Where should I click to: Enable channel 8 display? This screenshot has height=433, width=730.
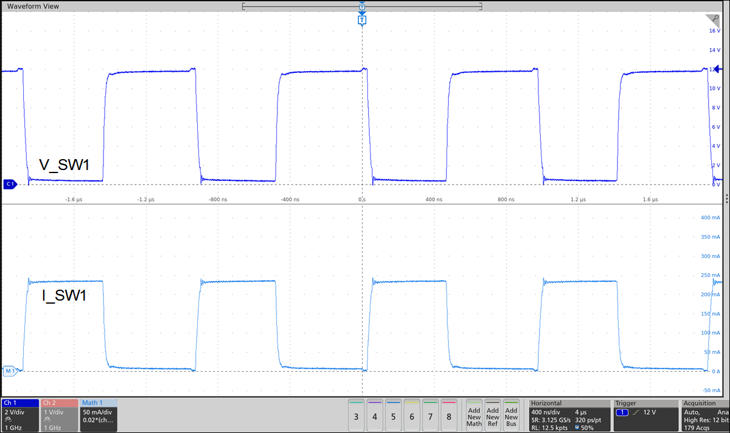(x=448, y=415)
